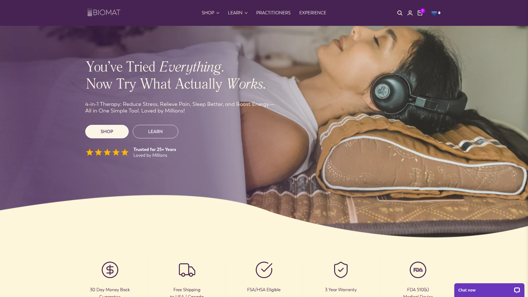Click the FSA/HSA checkmark circle icon

(264, 270)
